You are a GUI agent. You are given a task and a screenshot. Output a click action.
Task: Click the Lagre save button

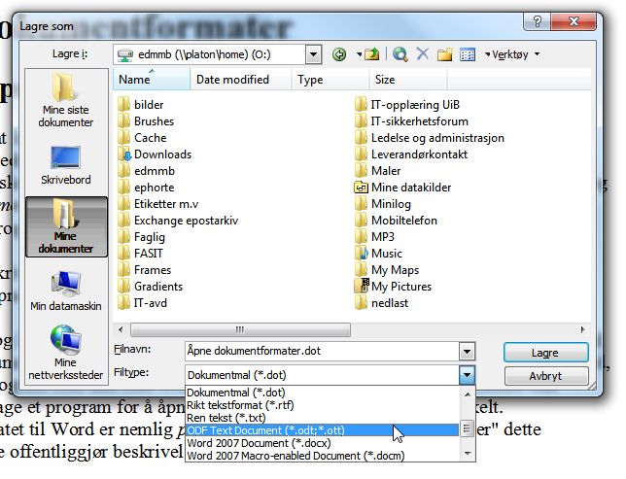[x=545, y=353]
